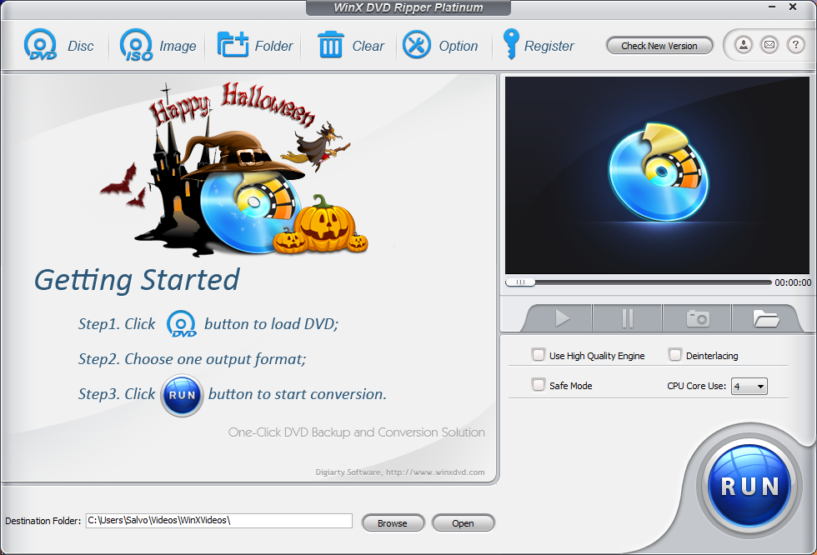This screenshot has width=817, height=555.
Task: Click the user account icon
Action: coord(744,45)
